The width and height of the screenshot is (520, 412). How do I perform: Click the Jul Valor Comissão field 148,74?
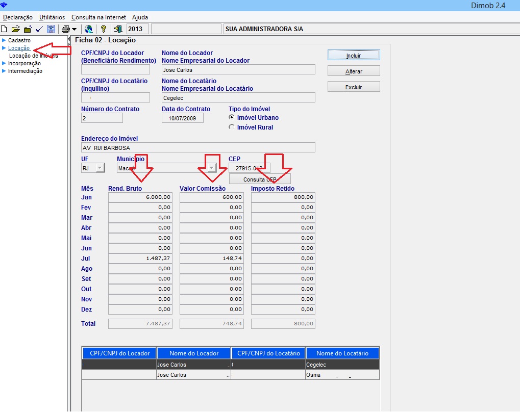coord(212,259)
